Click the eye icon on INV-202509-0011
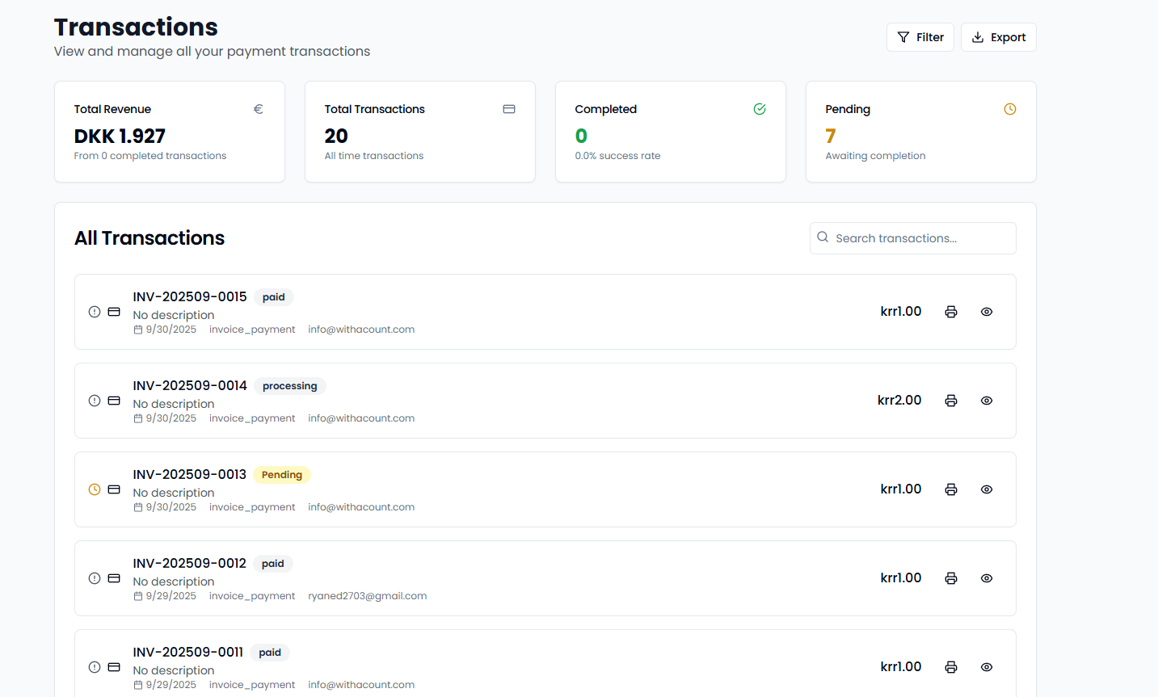Viewport: 1158px width, 697px height. point(986,667)
